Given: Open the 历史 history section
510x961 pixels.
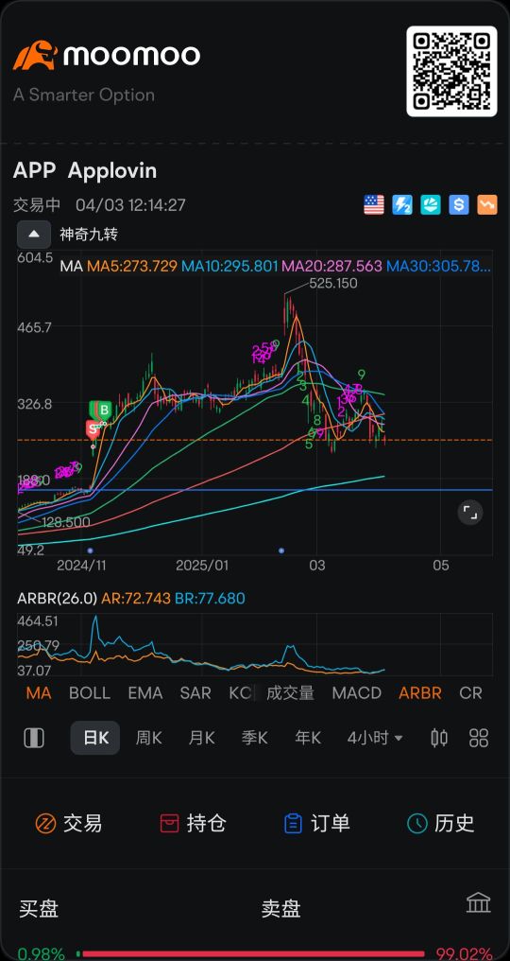Looking at the screenshot, I should [441, 823].
